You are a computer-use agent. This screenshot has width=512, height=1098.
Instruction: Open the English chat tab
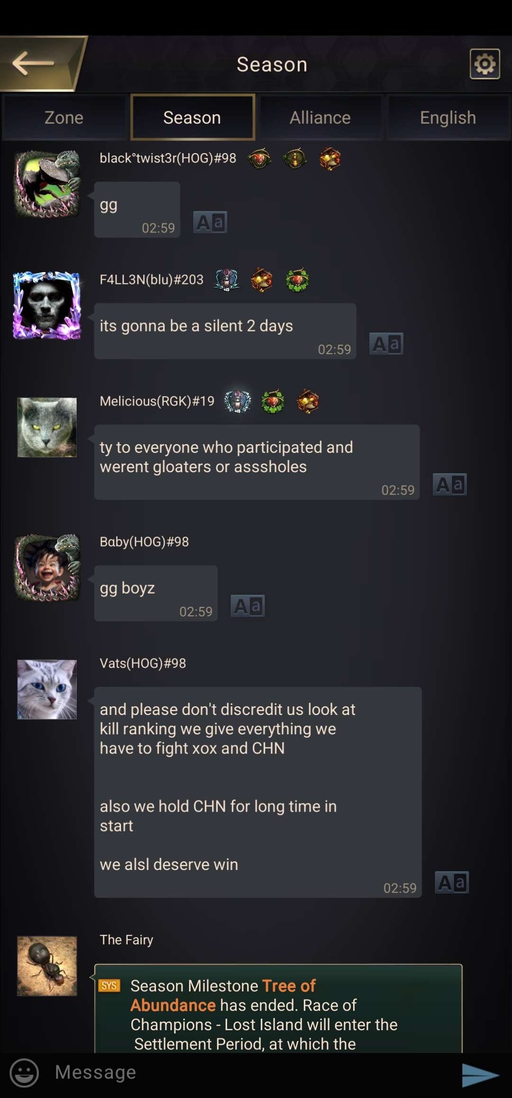(448, 118)
